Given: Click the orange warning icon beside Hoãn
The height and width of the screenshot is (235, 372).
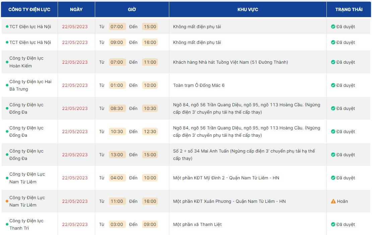Looking at the screenshot, I should point(333,201).
